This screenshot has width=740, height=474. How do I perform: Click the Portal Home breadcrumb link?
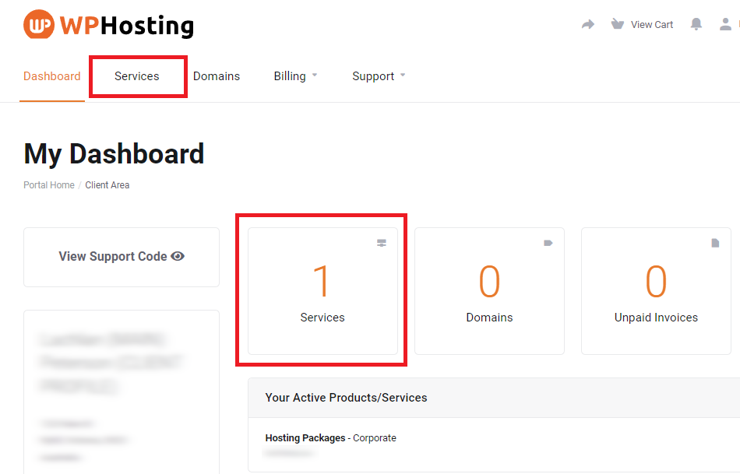pyautogui.click(x=49, y=185)
